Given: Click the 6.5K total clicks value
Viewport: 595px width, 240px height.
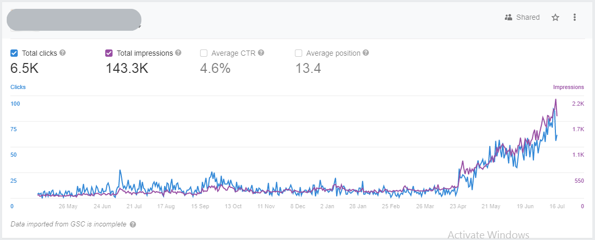Looking at the screenshot, I should point(24,69).
